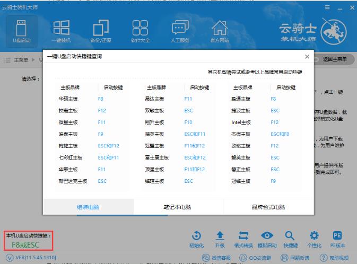
Task: Visit the 官方网站 home icon
Action: point(220,31)
